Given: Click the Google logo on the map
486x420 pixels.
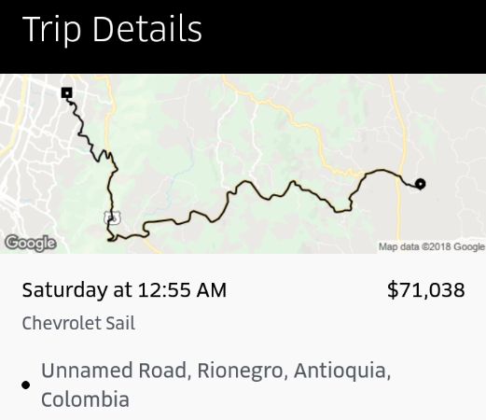Looking at the screenshot, I should pos(31,243).
